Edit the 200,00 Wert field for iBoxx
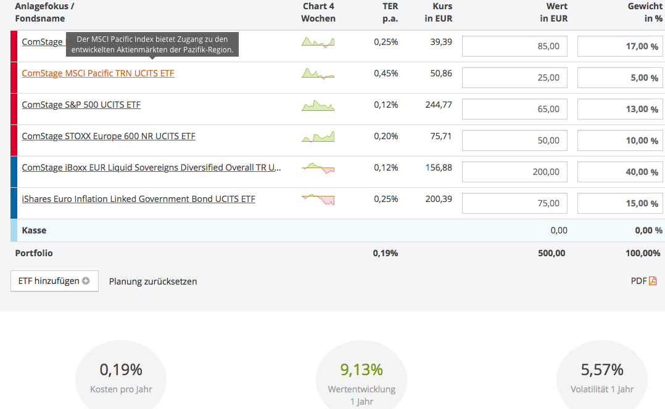 (x=514, y=172)
